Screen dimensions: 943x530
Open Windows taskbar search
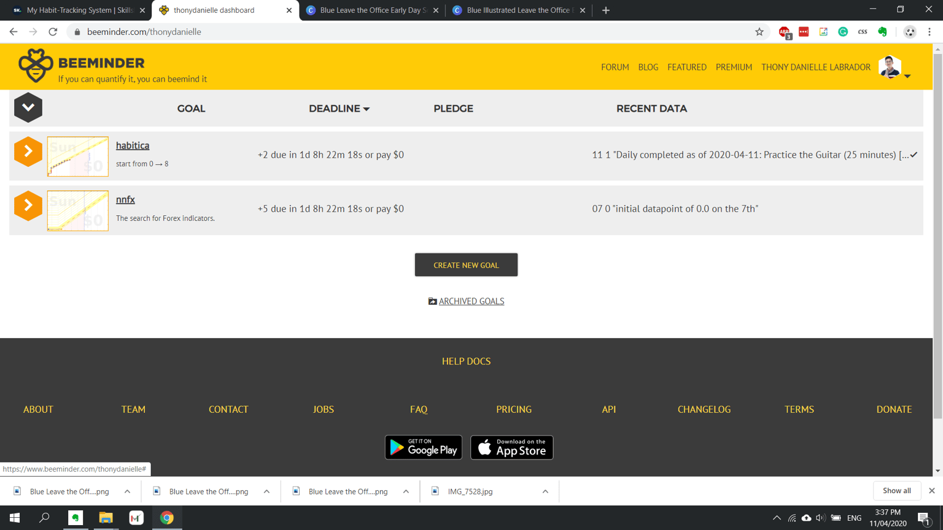[44, 518]
